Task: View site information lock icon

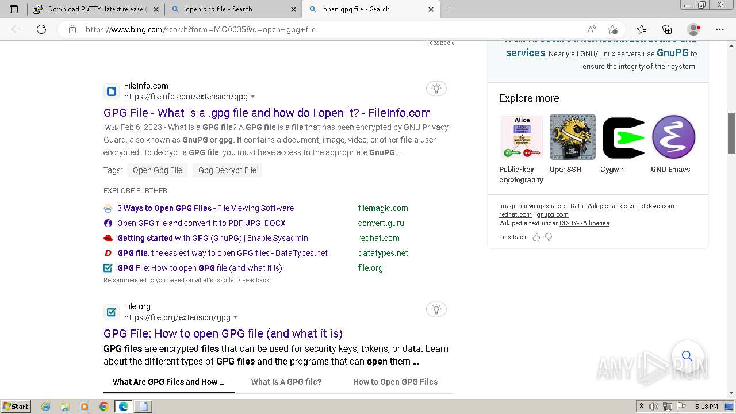Action: coord(72,29)
